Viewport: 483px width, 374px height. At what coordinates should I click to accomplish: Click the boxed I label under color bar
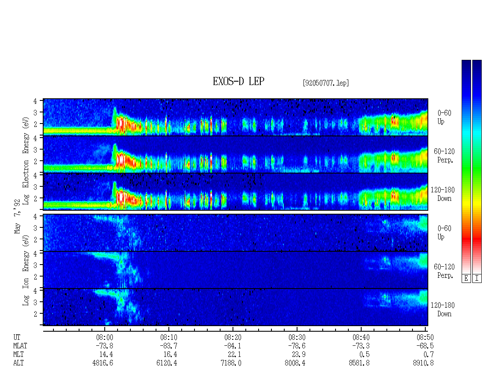coord(477,278)
